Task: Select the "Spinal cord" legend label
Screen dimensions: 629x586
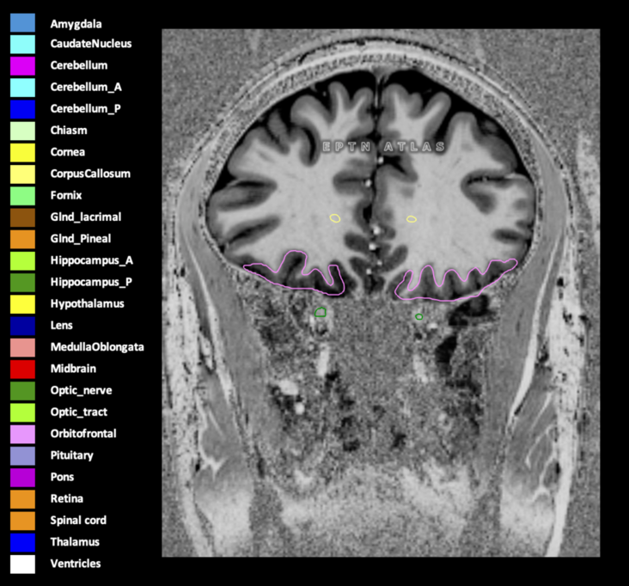Action: tap(78, 520)
